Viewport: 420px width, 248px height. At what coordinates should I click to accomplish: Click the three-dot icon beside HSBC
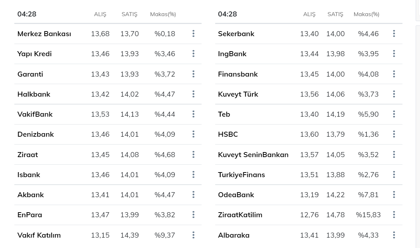click(x=394, y=134)
